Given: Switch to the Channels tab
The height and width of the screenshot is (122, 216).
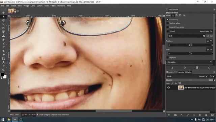Looking at the screenshot, I should pos(179,72).
